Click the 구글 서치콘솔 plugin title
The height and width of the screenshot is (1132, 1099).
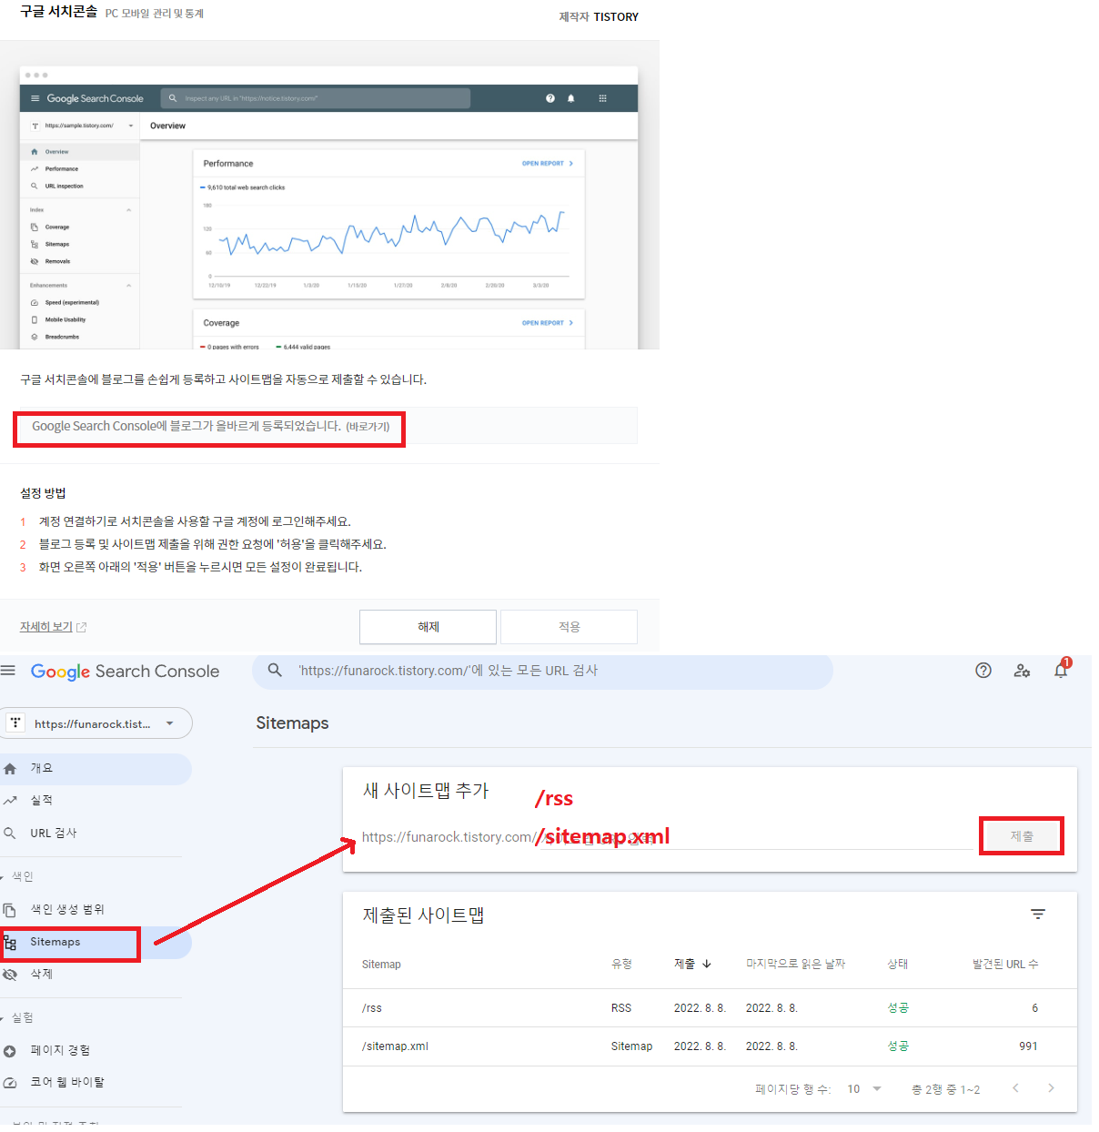point(58,12)
